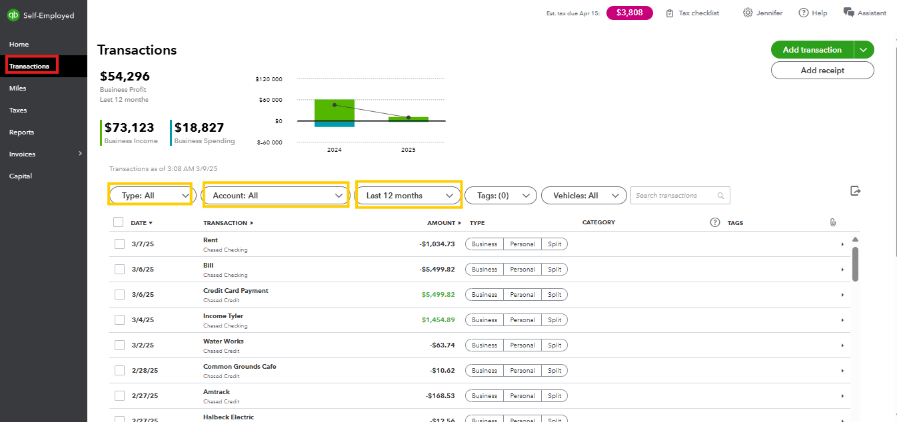This screenshot has height=422, width=897.
Task: Open Add transaction dropdown arrow
Action: [x=863, y=50]
